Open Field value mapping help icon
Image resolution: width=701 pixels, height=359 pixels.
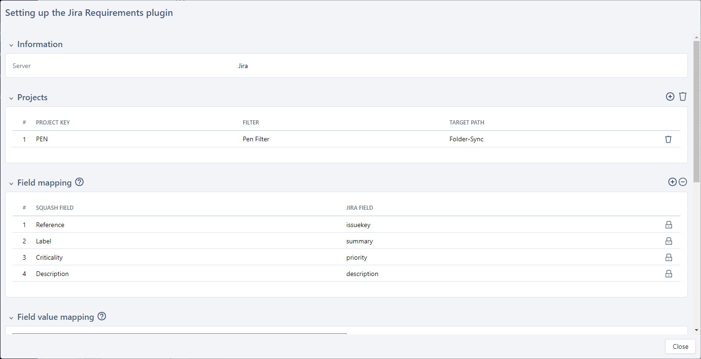(x=102, y=317)
